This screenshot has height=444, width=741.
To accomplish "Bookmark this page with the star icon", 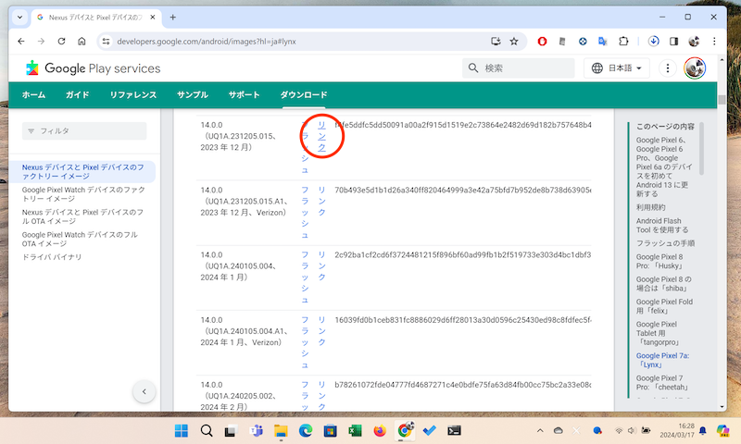I will (x=513, y=42).
